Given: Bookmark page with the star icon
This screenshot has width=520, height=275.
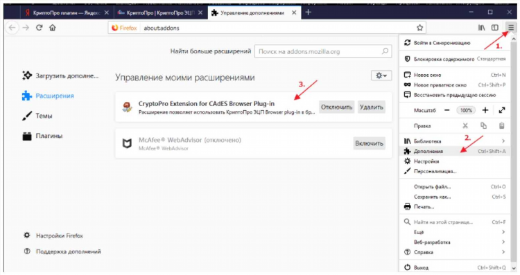Looking at the screenshot, I should [x=420, y=28].
